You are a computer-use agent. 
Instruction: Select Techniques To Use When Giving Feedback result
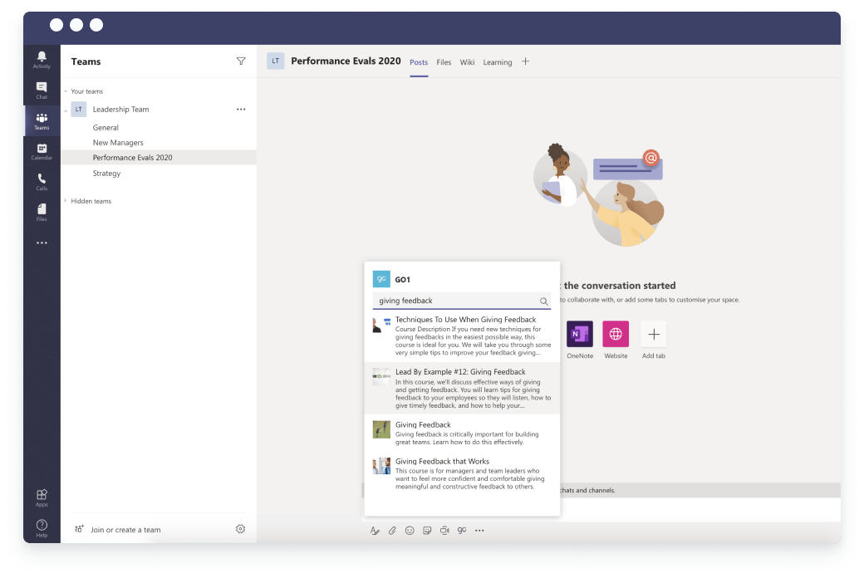(x=462, y=336)
